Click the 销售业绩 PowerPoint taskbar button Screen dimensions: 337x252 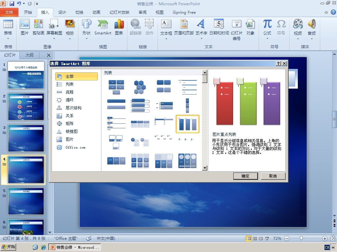point(75,247)
